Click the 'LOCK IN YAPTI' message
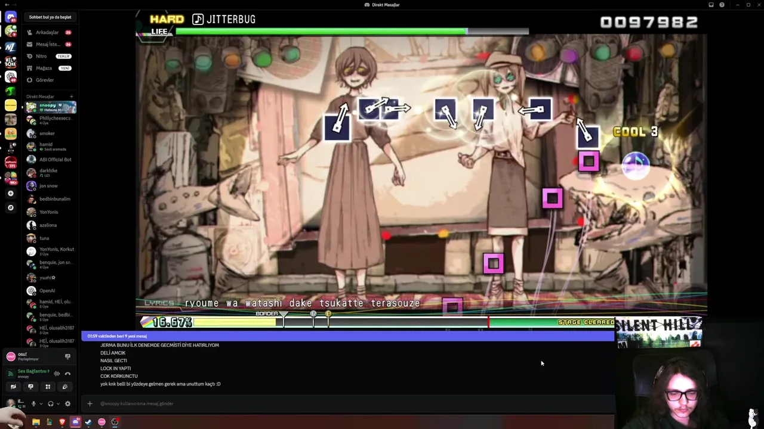Image resolution: width=764 pixels, height=429 pixels. [x=115, y=368]
